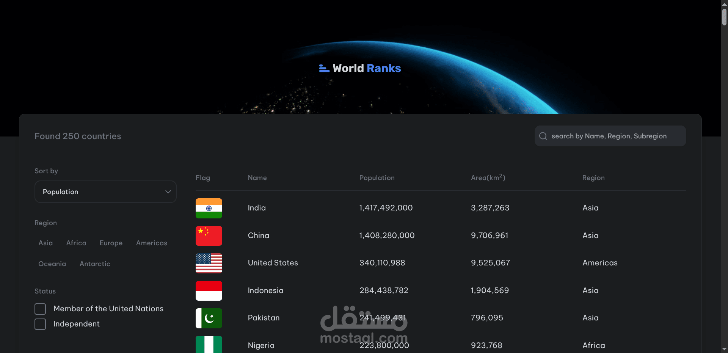Image resolution: width=728 pixels, height=353 pixels.
Task: Click area value 9,706,961
Action: (490, 235)
